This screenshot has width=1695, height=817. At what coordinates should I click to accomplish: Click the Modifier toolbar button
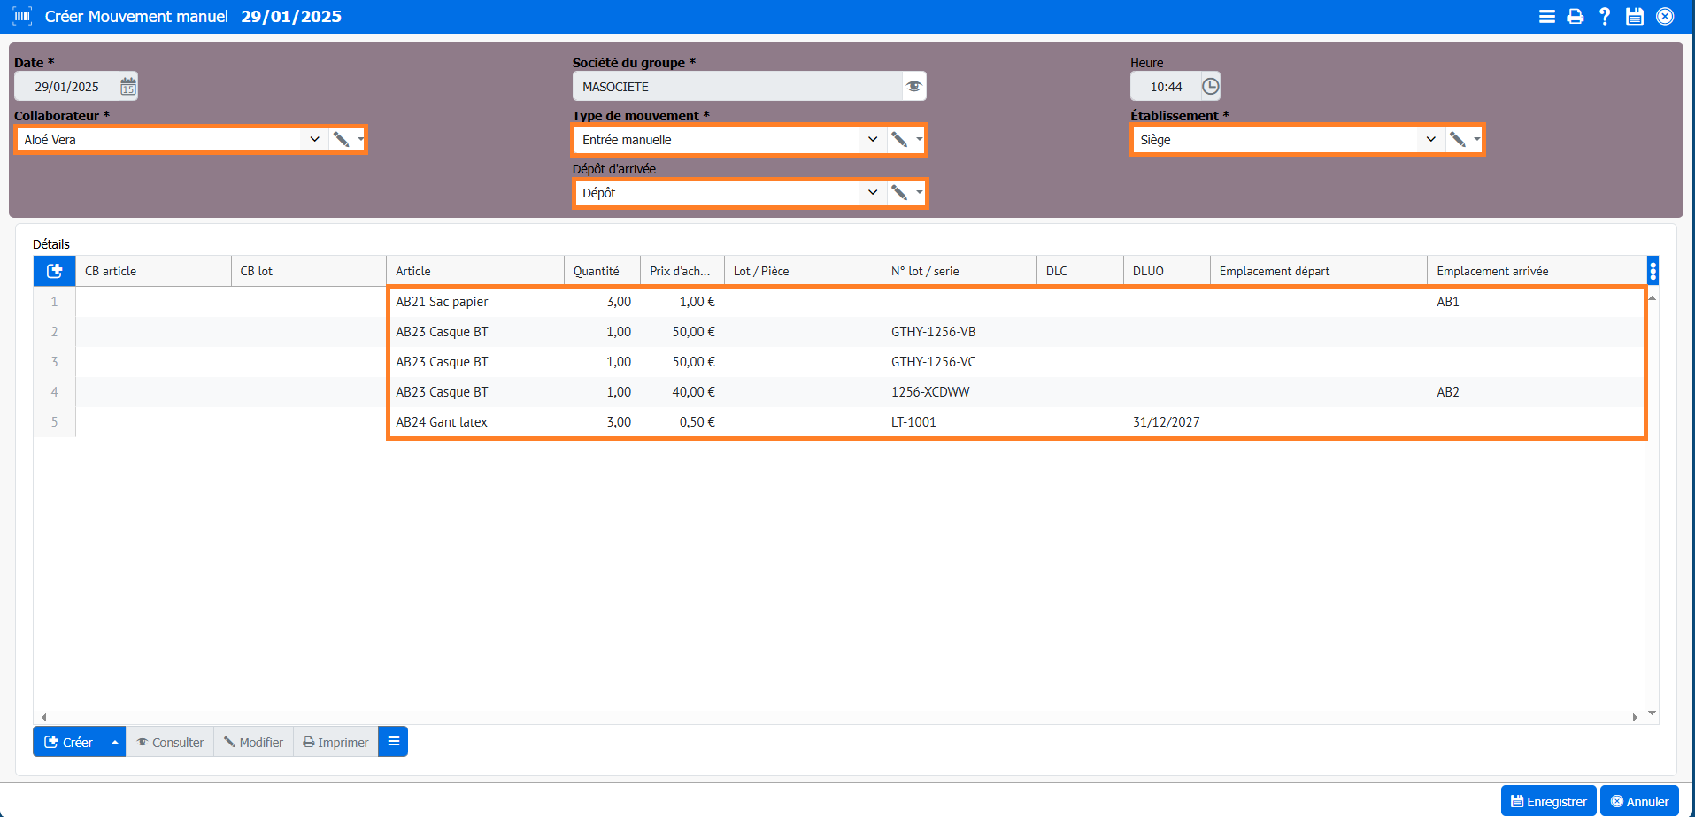click(x=253, y=742)
